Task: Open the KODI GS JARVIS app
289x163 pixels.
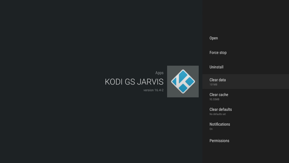Action: (x=246, y=38)
